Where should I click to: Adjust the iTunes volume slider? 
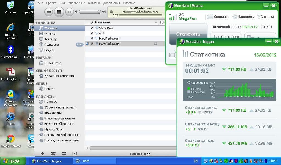click(90, 12)
